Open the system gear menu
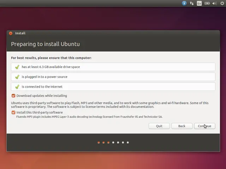 point(222,3)
